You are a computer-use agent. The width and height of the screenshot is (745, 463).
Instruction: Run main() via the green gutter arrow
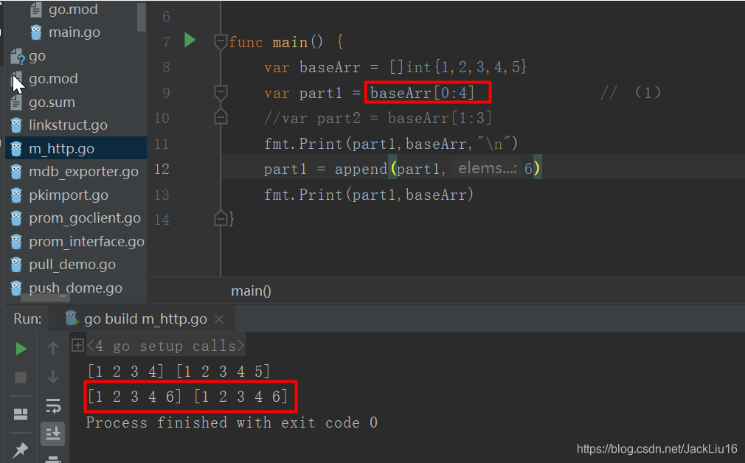click(190, 41)
